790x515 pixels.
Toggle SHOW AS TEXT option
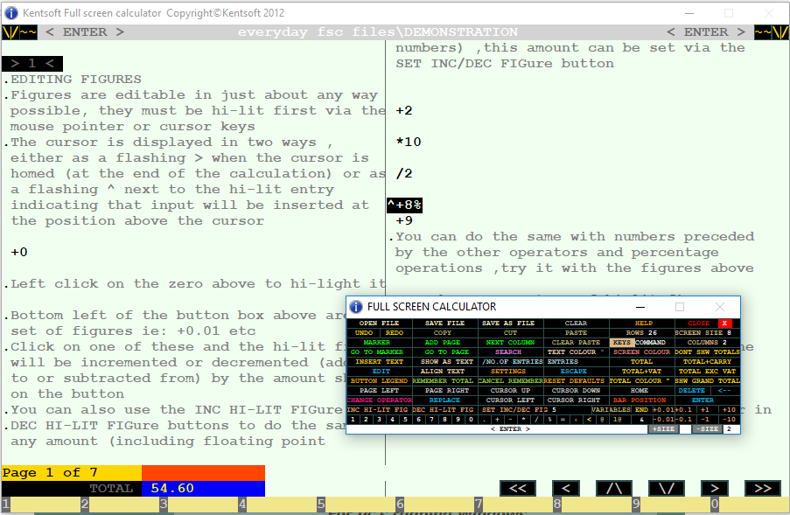pos(446,361)
